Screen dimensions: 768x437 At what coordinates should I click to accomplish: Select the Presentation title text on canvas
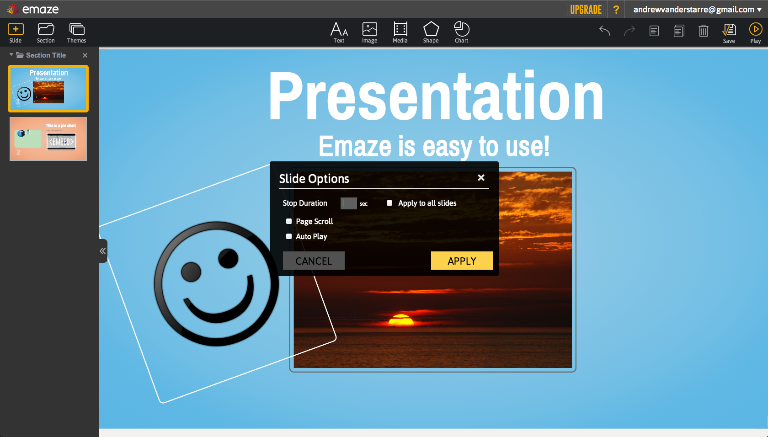click(x=436, y=96)
